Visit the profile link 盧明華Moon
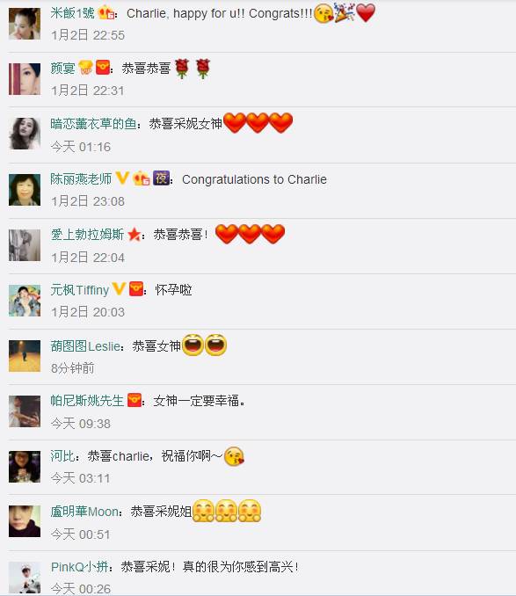Screen dimensions: 516x596 [84, 512]
